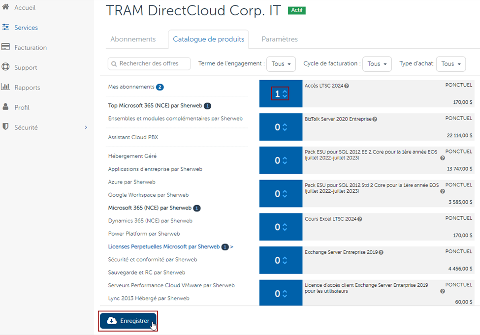Open Terme de l'engagement dropdown
Screen dimensions: 480x335
281,64
